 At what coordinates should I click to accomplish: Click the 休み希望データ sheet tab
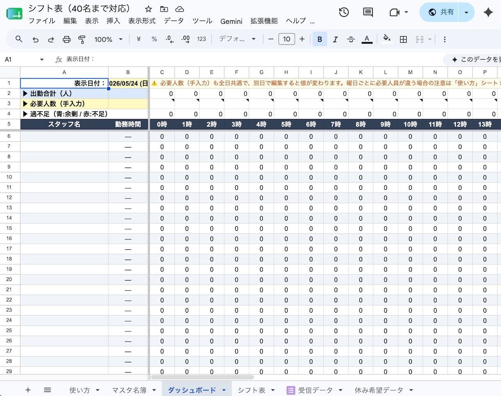coord(379,390)
